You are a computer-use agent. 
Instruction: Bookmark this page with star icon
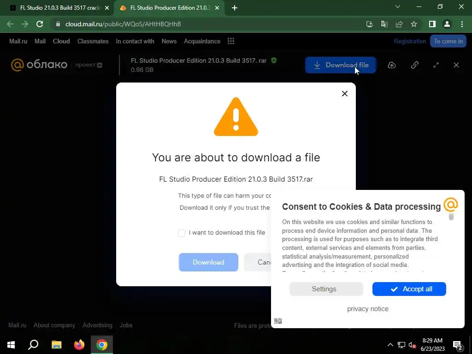414,24
